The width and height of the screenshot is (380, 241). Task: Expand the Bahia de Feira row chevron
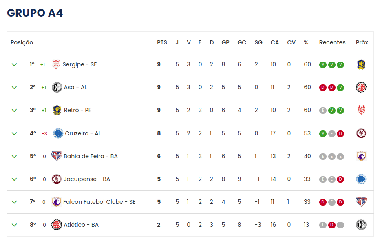pyautogui.click(x=14, y=156)
